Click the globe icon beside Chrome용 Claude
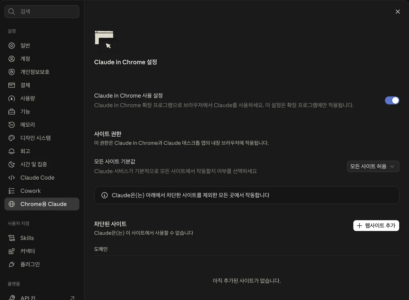 (12, 204)
